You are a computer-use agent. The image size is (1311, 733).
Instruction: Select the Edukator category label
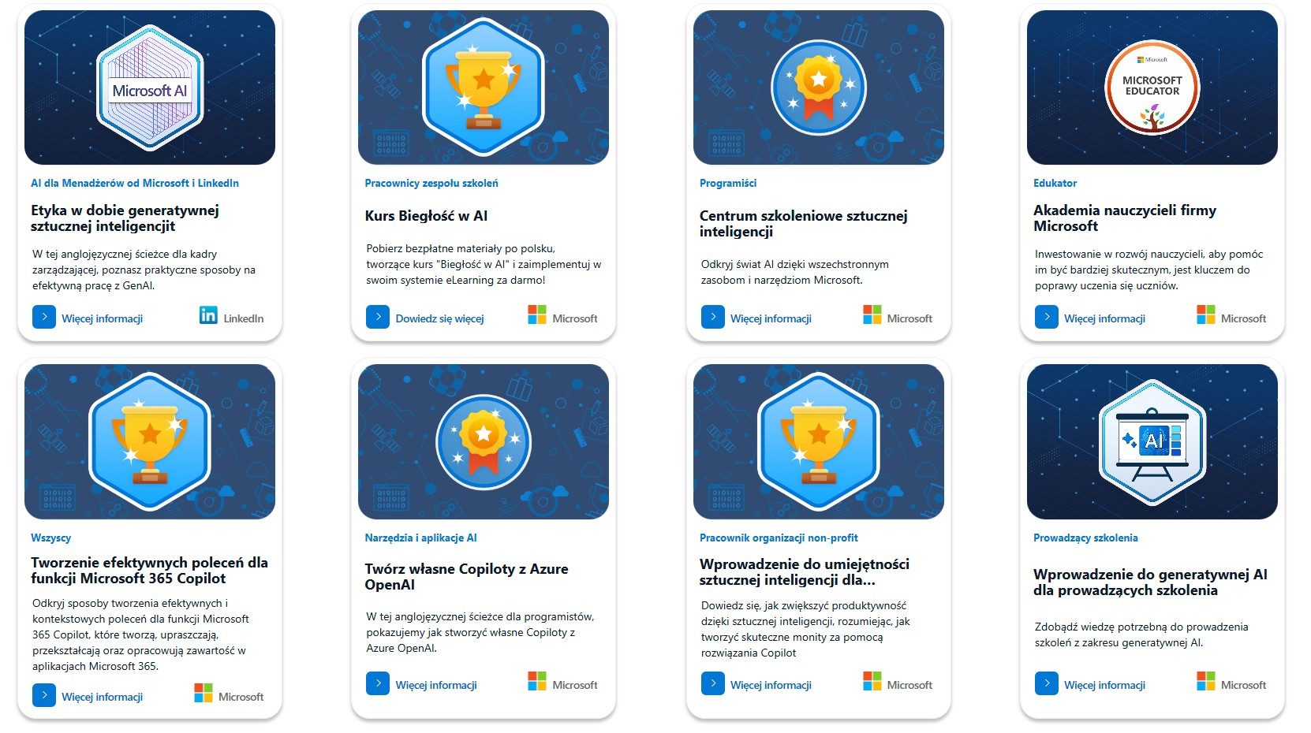[x=1055, y=183]
